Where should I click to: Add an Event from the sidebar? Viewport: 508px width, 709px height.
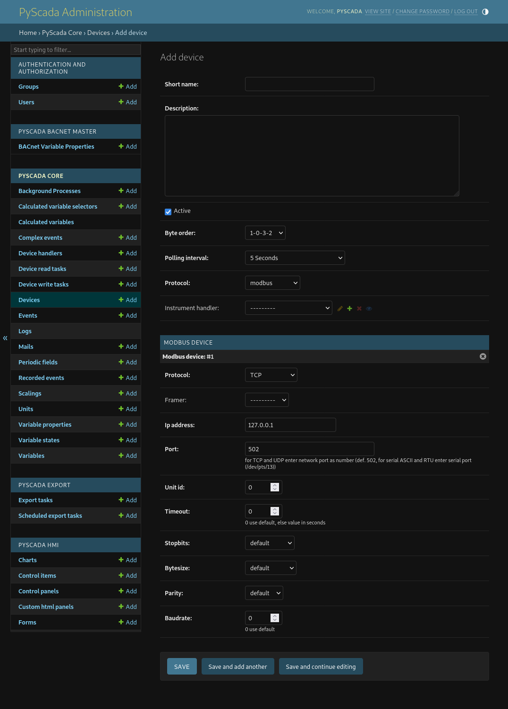tap(127, 316)
